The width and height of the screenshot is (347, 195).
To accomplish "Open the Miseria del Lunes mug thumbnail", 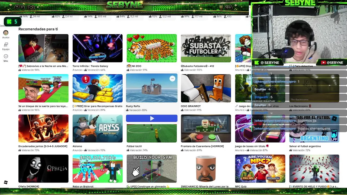I will (x=206, y=169).
